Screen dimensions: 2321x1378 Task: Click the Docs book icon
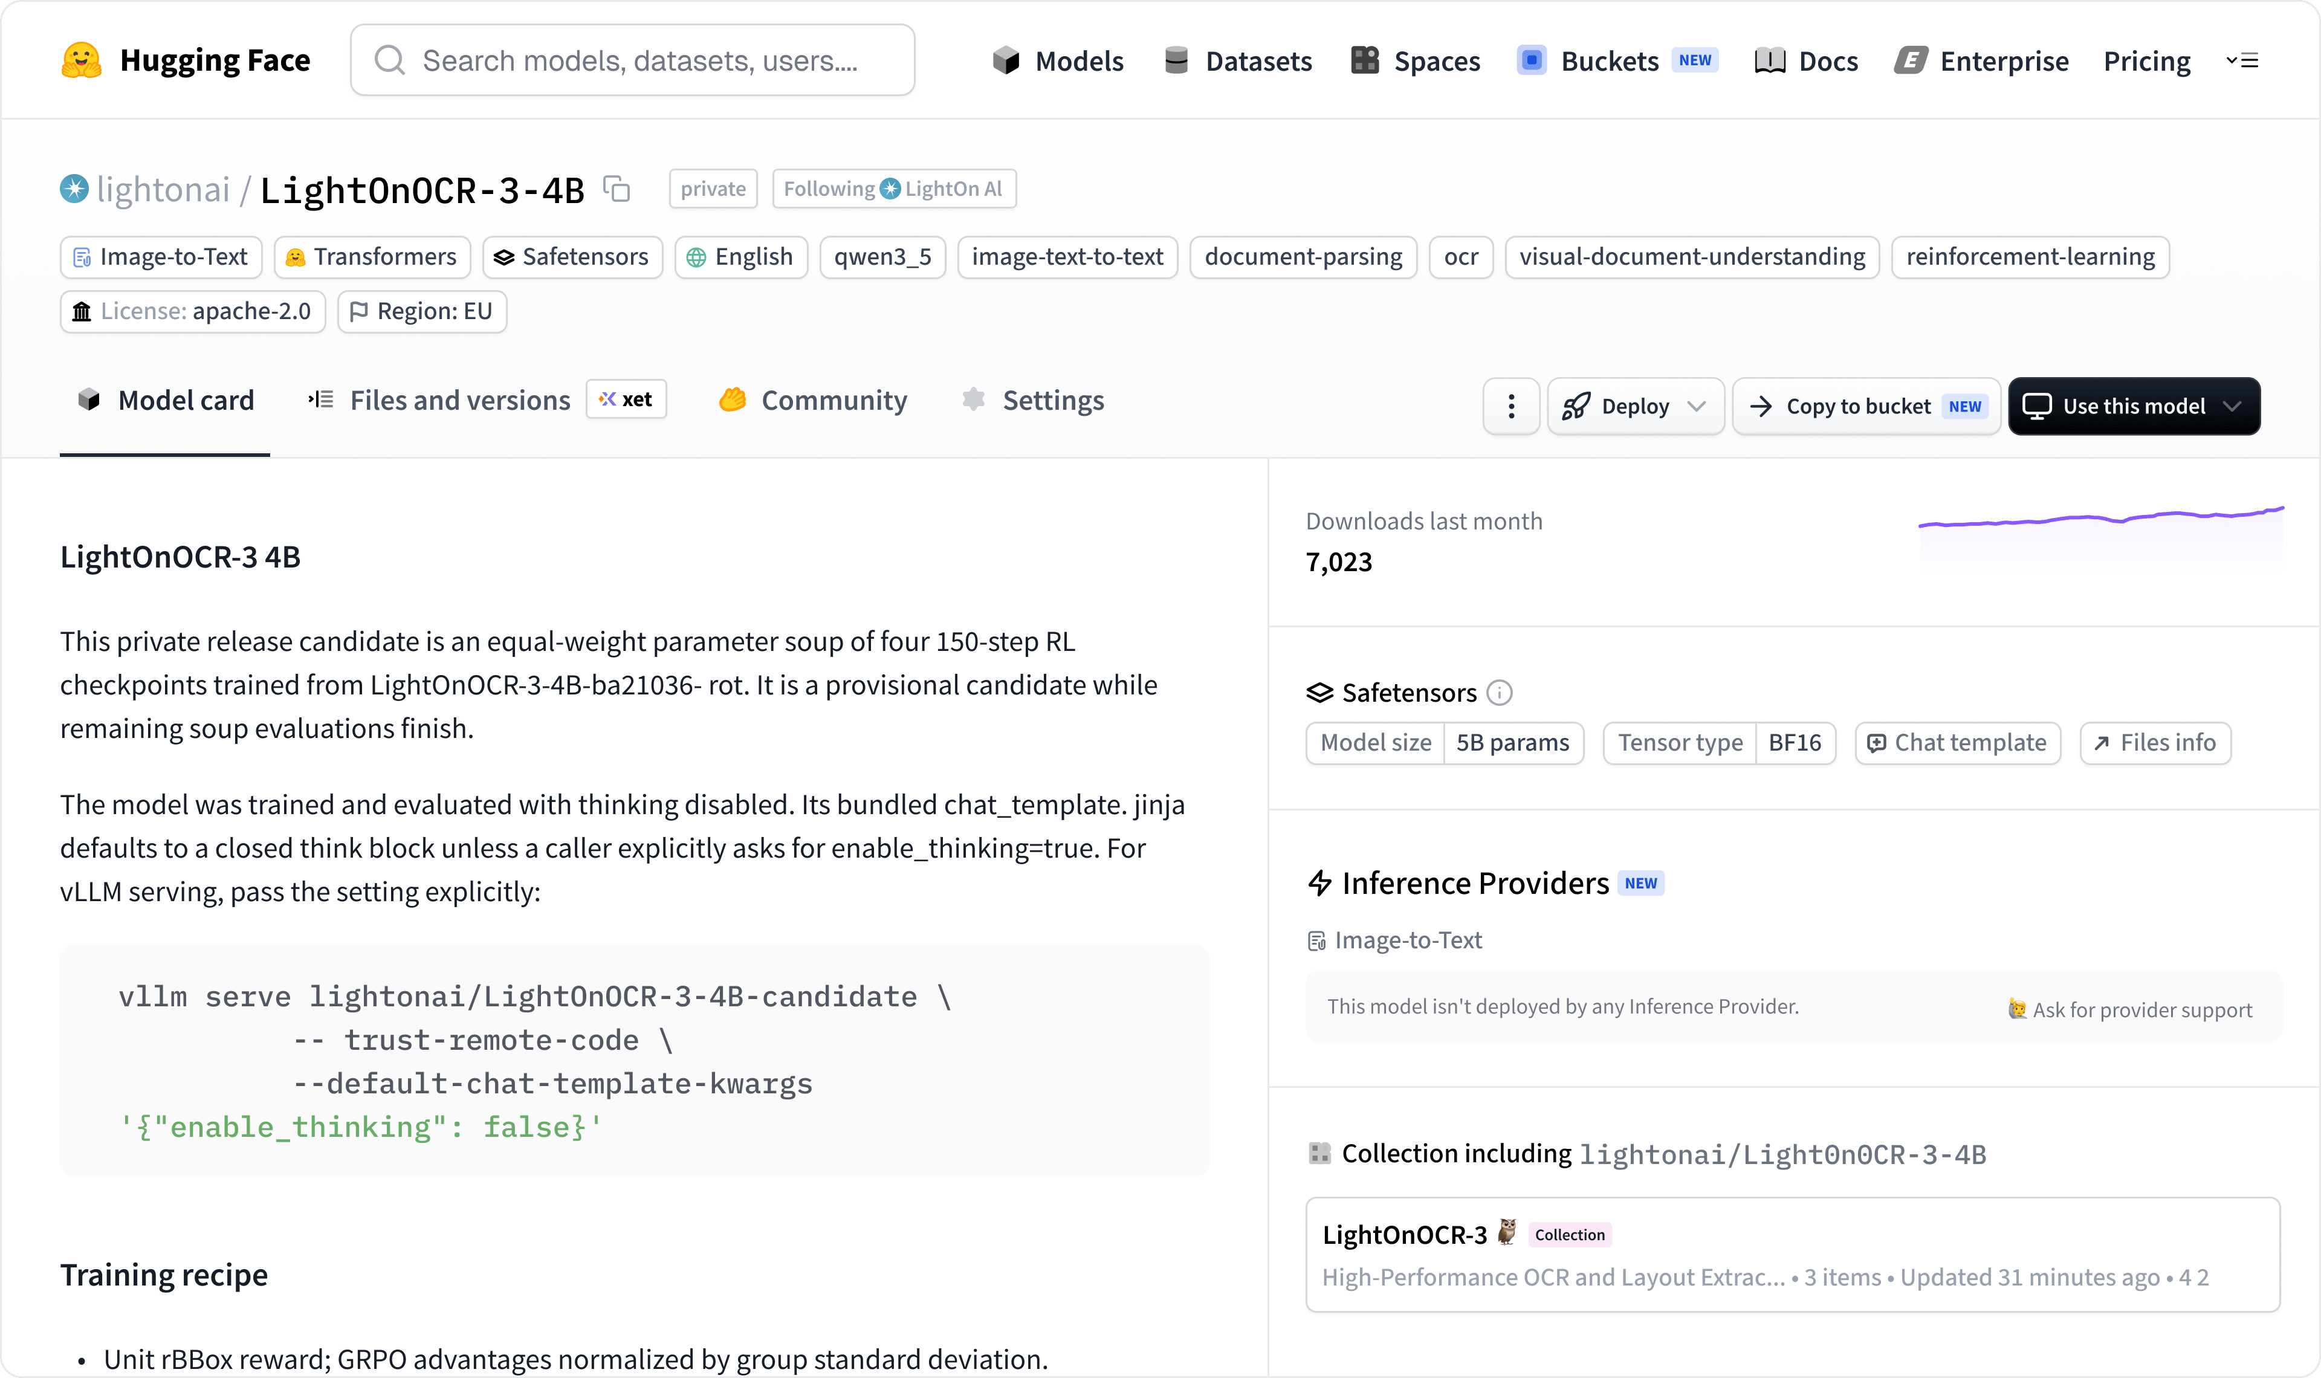pos(1770,61)
